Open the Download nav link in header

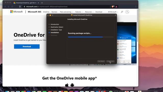pyautogui.click(x=99, y=12)
